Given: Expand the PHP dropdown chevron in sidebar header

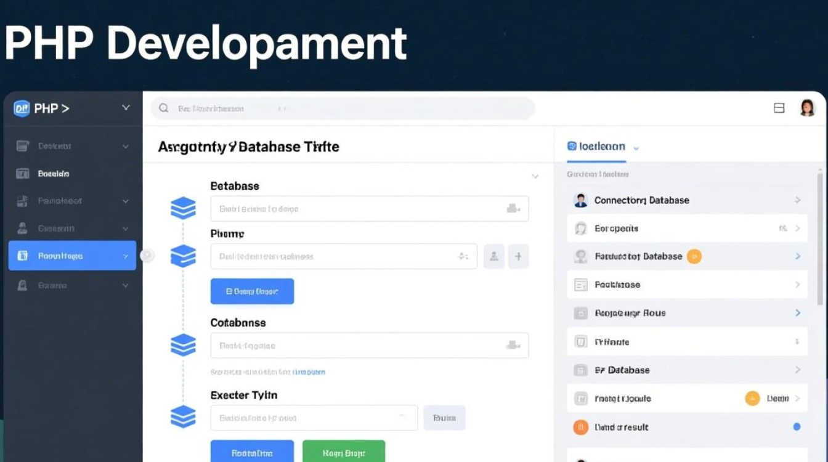Looking at the screenshot, I should pos(126,108).
